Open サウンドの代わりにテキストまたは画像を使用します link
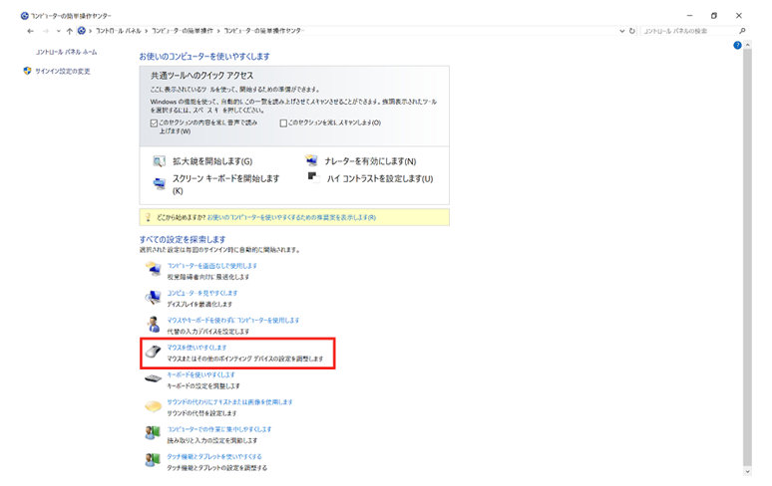 (x=230, y=402)
